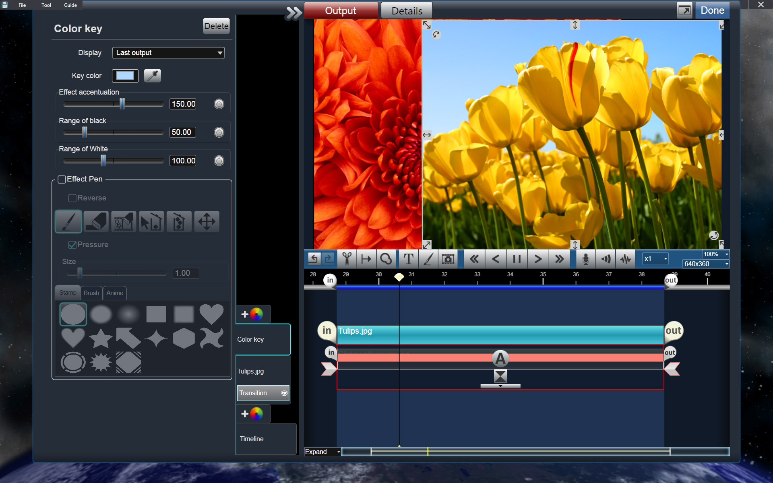Screen dimensions: 773x483
Task: Click the snapshot camera icon
Action: (x=448, y=259)
